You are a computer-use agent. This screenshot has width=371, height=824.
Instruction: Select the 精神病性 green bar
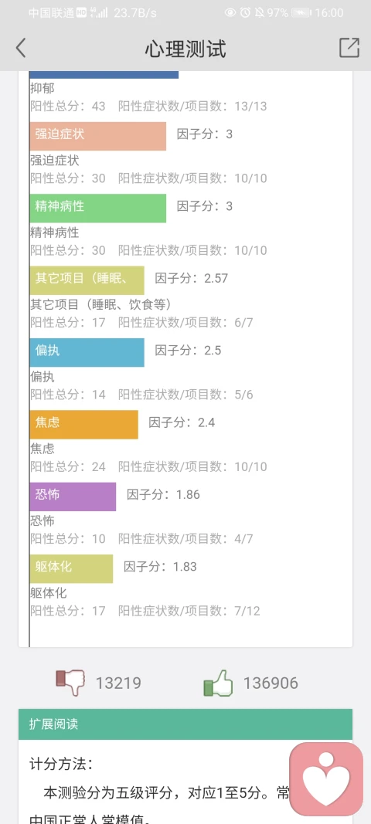coord(98,209)
